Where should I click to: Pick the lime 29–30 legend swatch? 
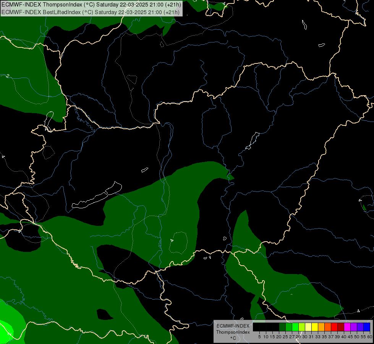tap(302, 327)
